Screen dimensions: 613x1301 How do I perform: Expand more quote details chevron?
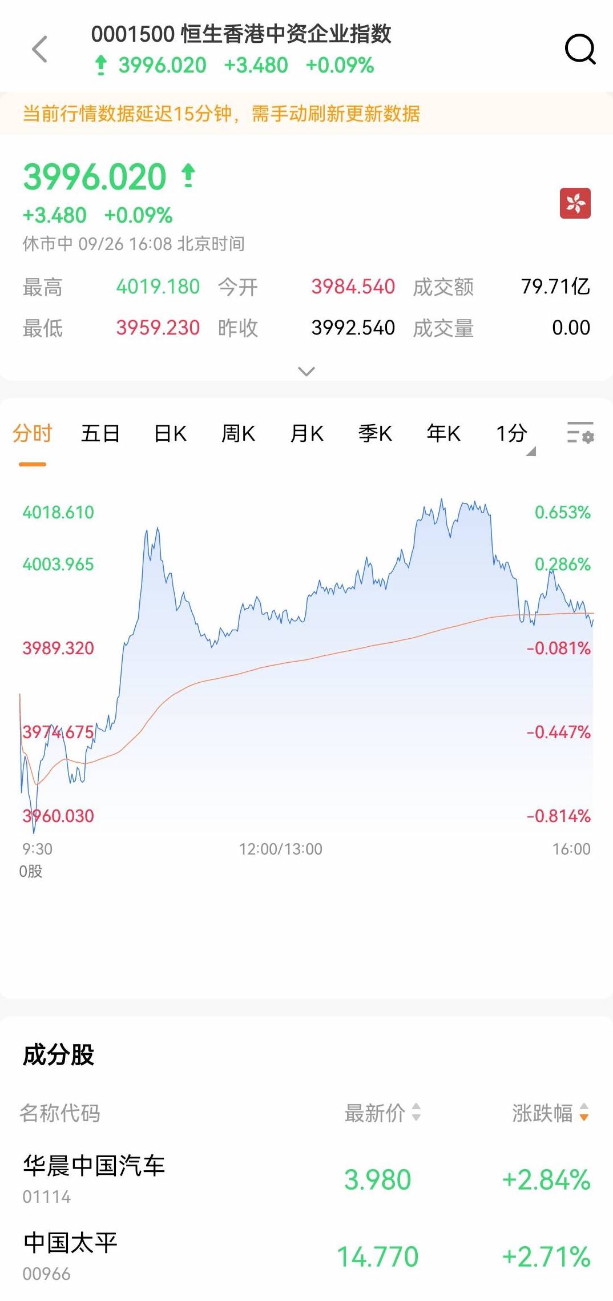[306, 372]
